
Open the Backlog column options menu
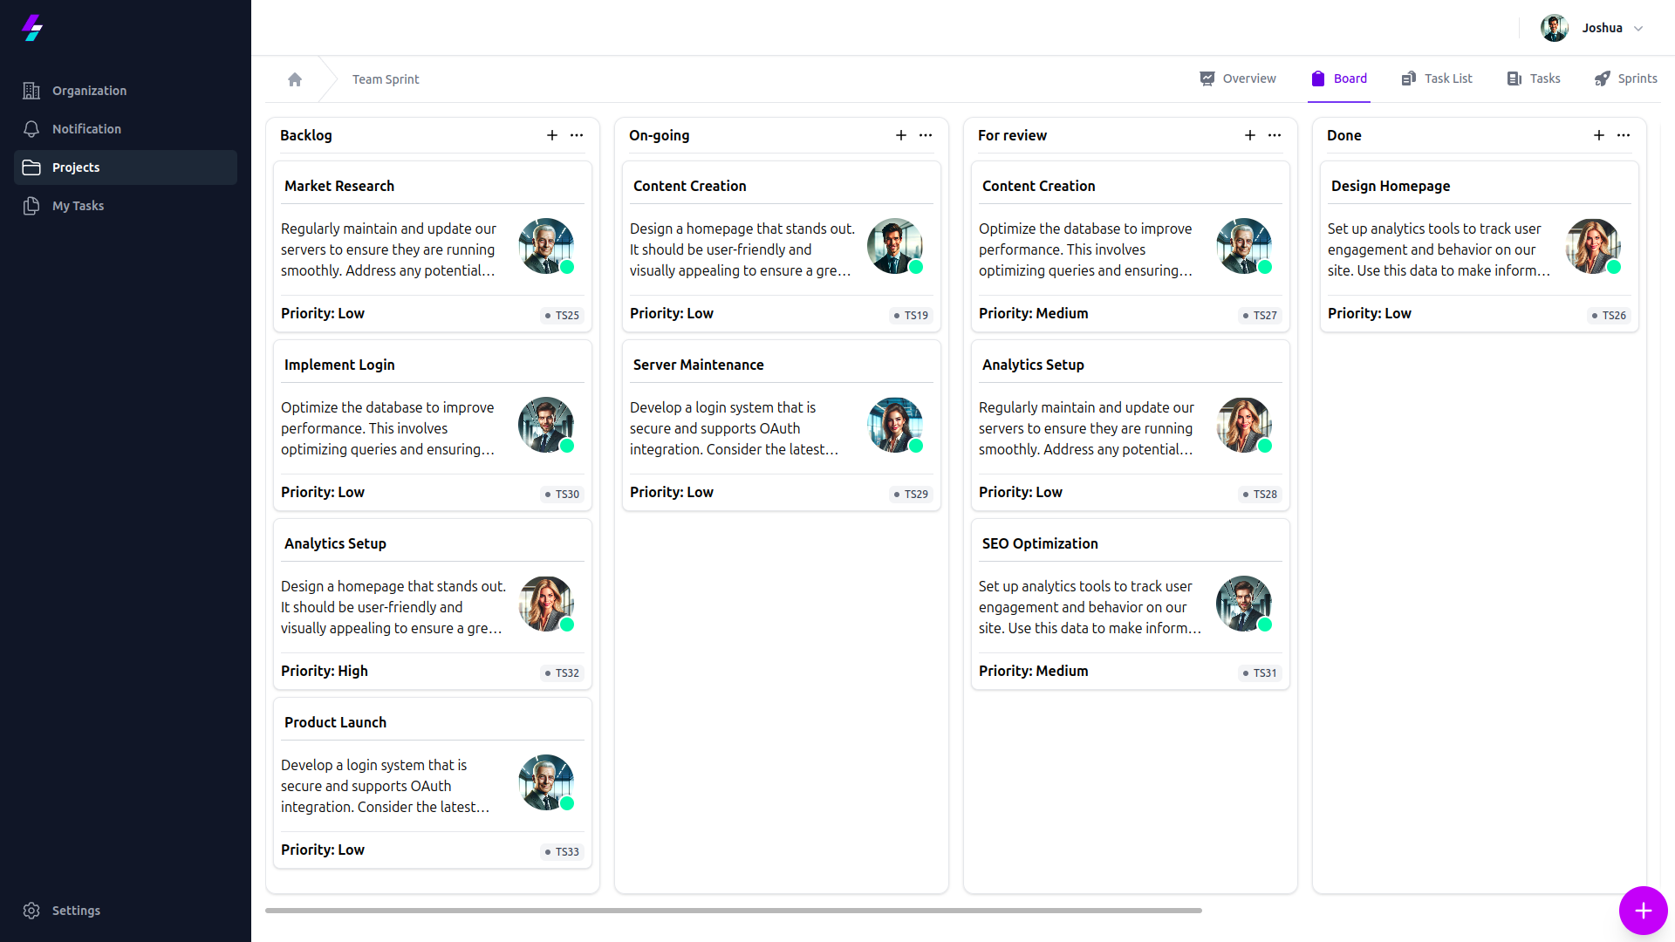coord(577,135)
